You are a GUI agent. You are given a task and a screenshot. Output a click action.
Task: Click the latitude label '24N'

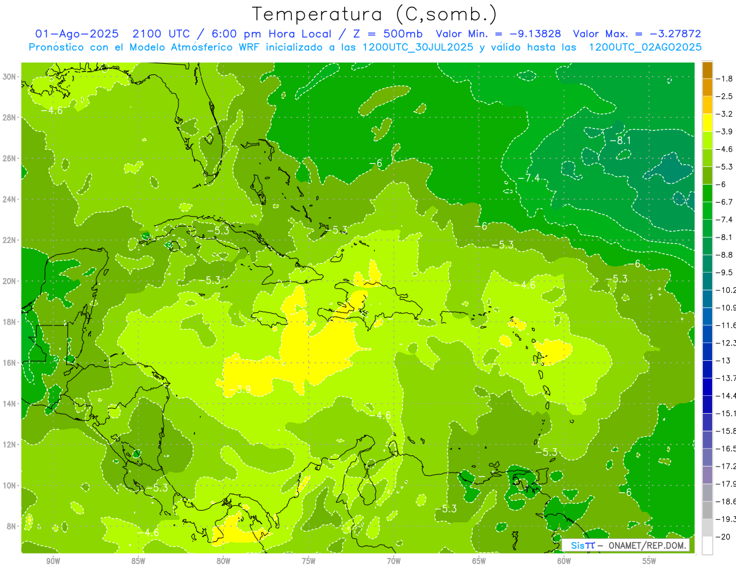point(10,199)
